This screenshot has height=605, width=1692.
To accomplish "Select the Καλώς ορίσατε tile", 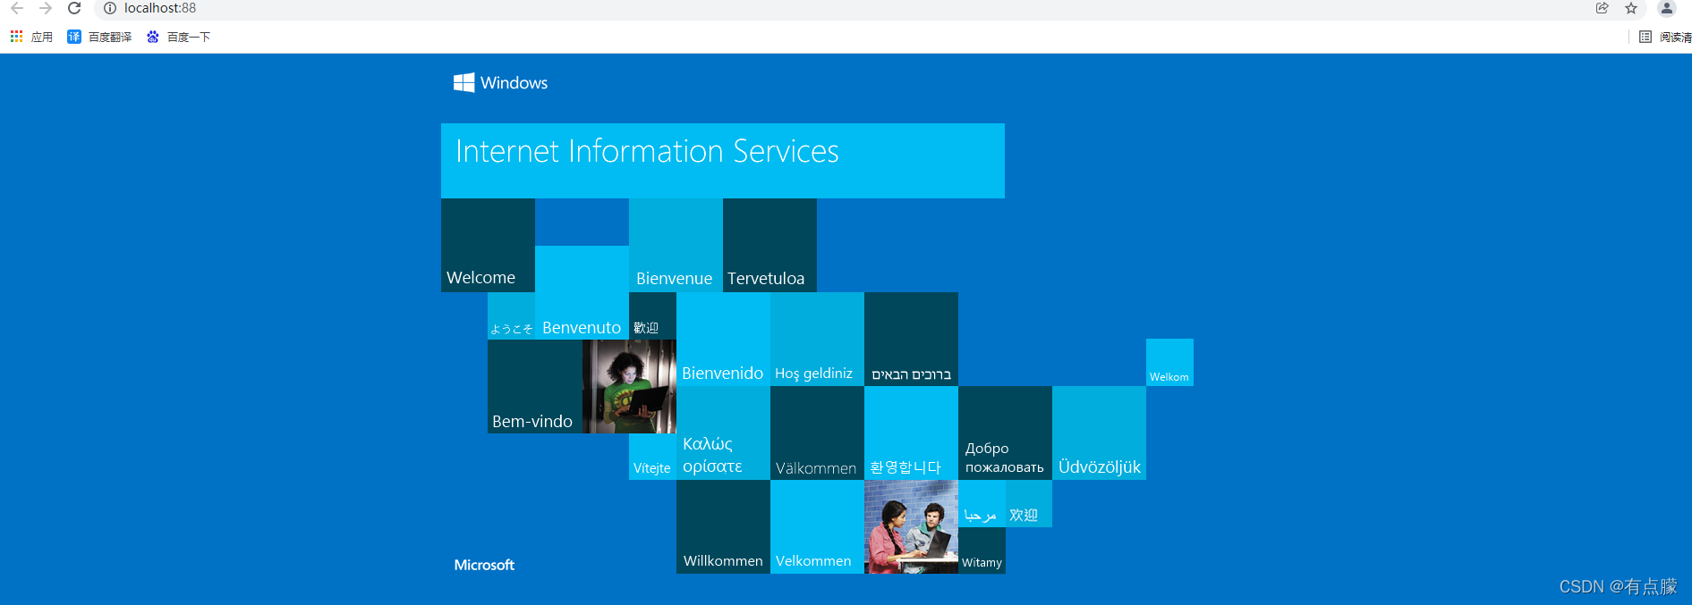I will [x=723, y=433].
